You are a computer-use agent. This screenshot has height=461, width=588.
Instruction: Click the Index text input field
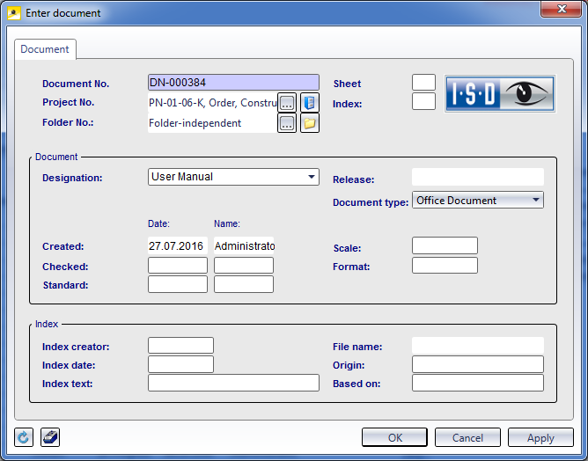click(233, 383)
